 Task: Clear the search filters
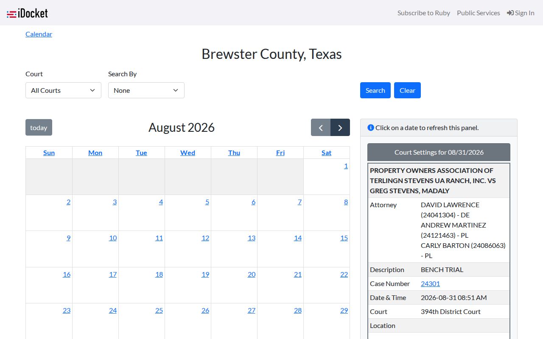click(x=407, y=90)
